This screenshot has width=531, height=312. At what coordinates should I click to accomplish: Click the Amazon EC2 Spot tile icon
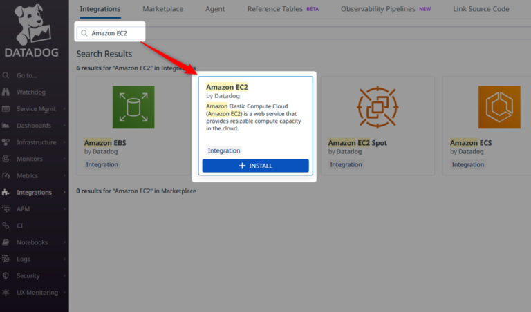click(x=377, y=108)
